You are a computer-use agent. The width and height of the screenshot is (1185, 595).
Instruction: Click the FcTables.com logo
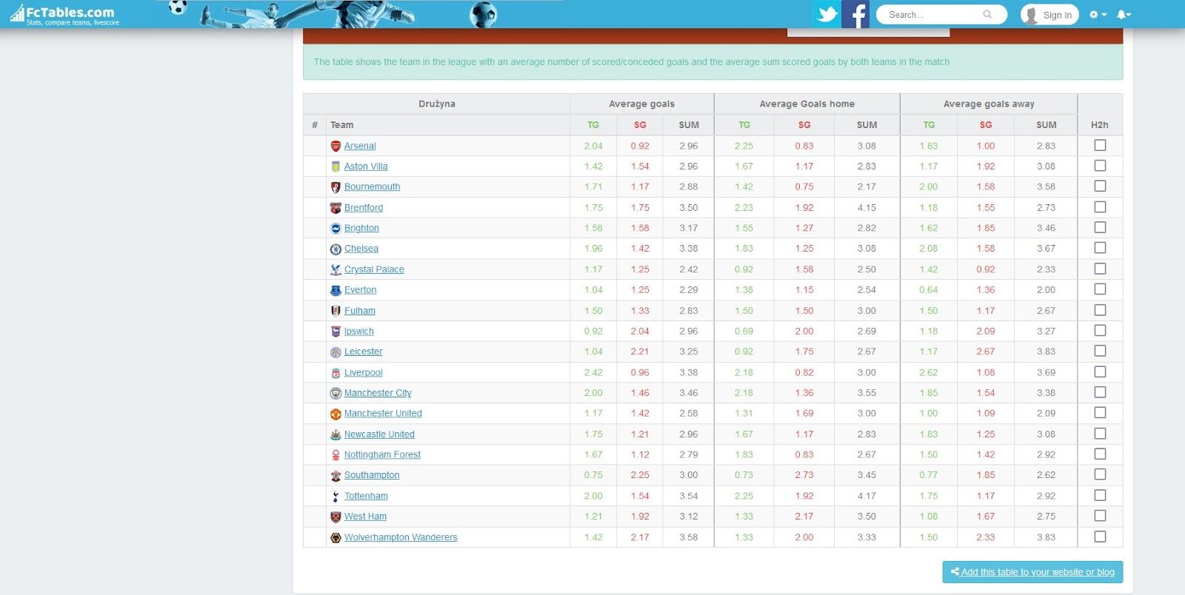pos(64,14)
